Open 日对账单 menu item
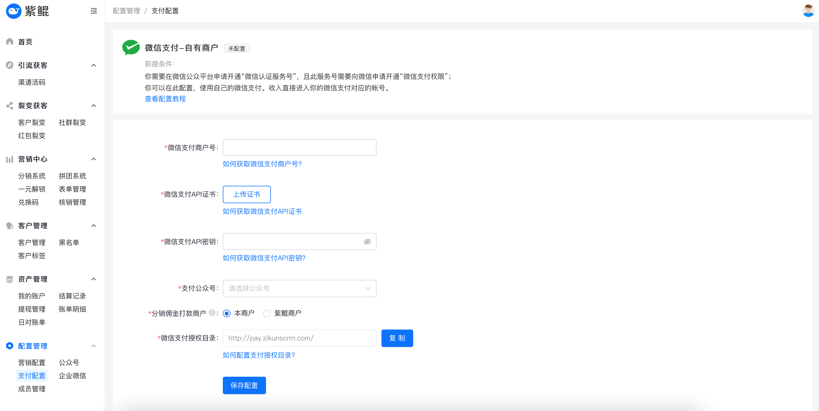The image size is (819, 411). [32, 322]
